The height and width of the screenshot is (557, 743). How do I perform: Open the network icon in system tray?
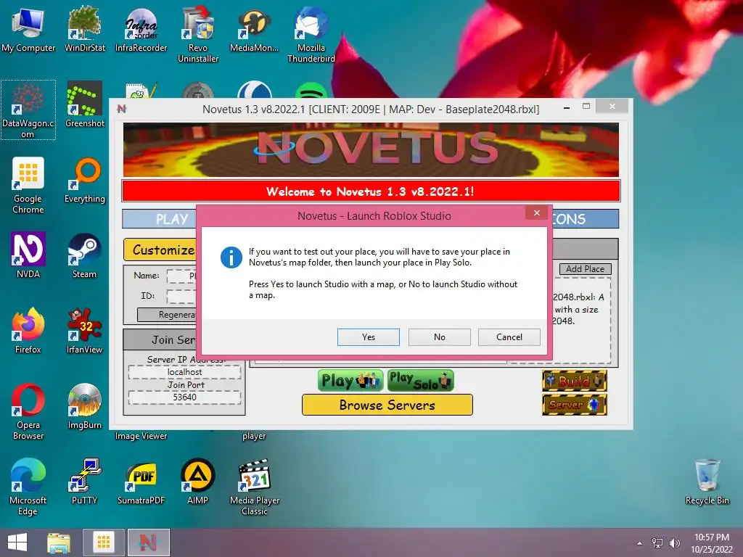click(657, 543)
